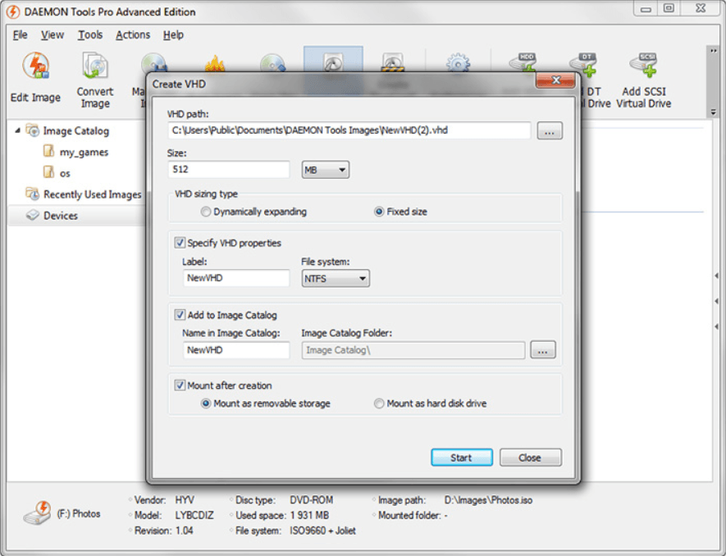Click the Name in Image Catalog field

coord(236,350)
